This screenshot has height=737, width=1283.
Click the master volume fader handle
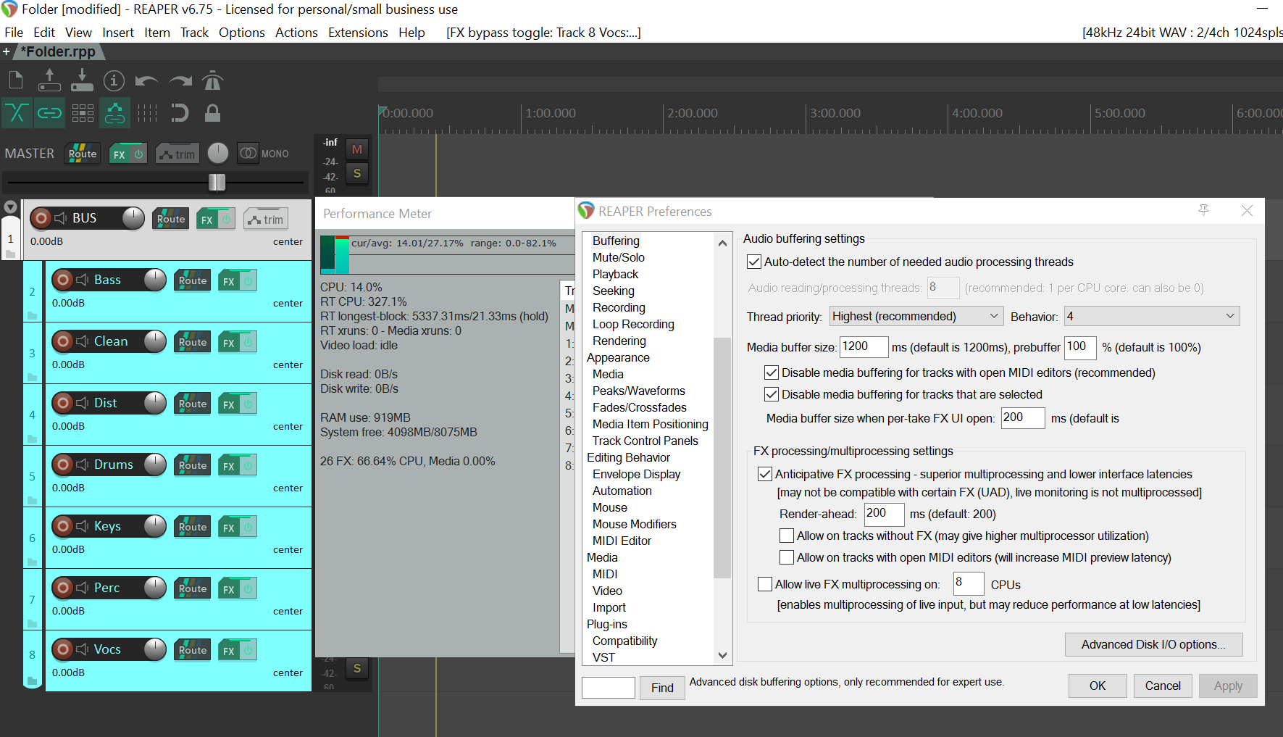click(217, 182)
